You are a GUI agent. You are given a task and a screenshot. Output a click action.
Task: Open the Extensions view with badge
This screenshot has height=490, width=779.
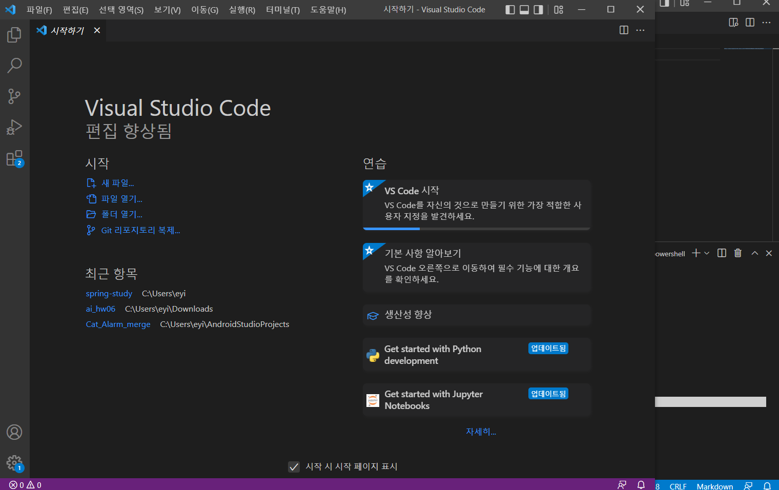click(14, 158)
